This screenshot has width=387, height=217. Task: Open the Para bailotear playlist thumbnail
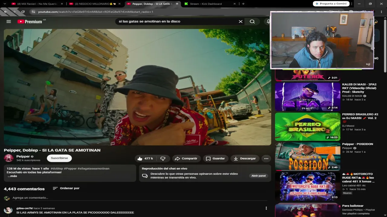pos(307,210)
